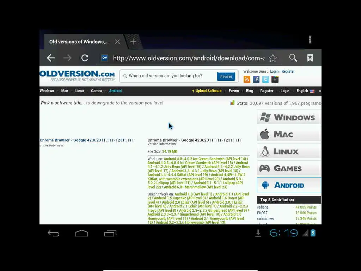
Task: Open the Android nav menu item
Action: [115, 91]
